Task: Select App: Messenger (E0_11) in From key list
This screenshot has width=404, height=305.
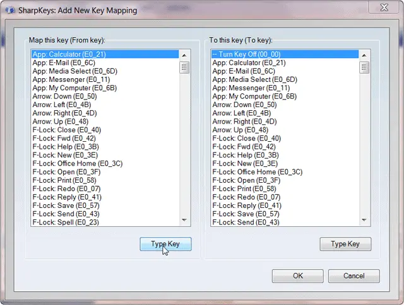Action: 105,79
